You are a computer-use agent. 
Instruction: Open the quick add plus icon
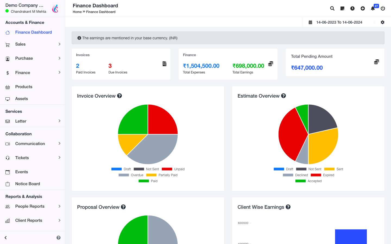362,8
